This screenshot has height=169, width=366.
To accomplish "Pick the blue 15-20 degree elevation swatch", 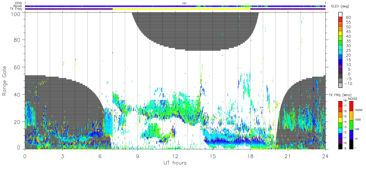I will coord(341,58).
